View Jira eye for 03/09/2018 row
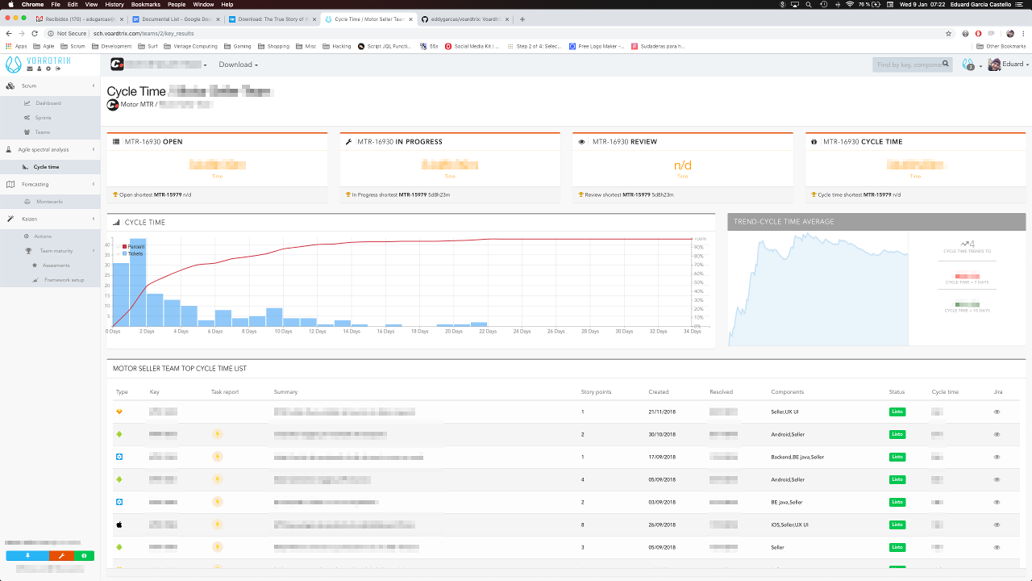The width and height of the screenshot is (1032, 581). (x=997, y=502)
